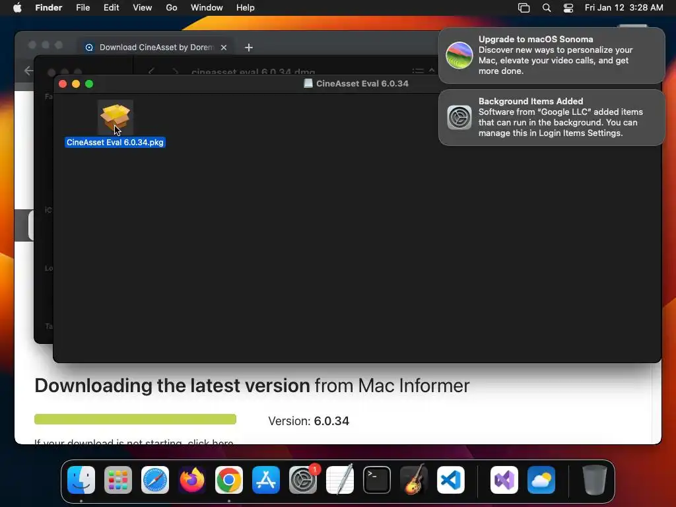
Task: Click the CineAsset Eval 6.0.34 window title
Action: 362,84
